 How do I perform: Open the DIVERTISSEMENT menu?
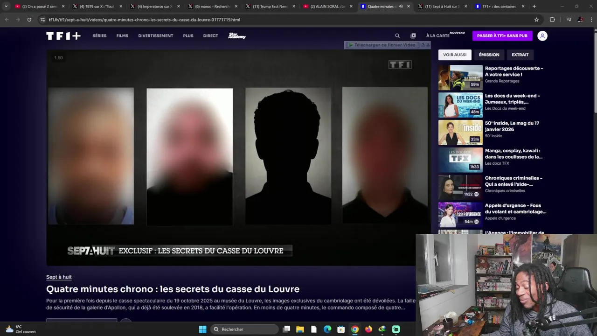(155, 36)
